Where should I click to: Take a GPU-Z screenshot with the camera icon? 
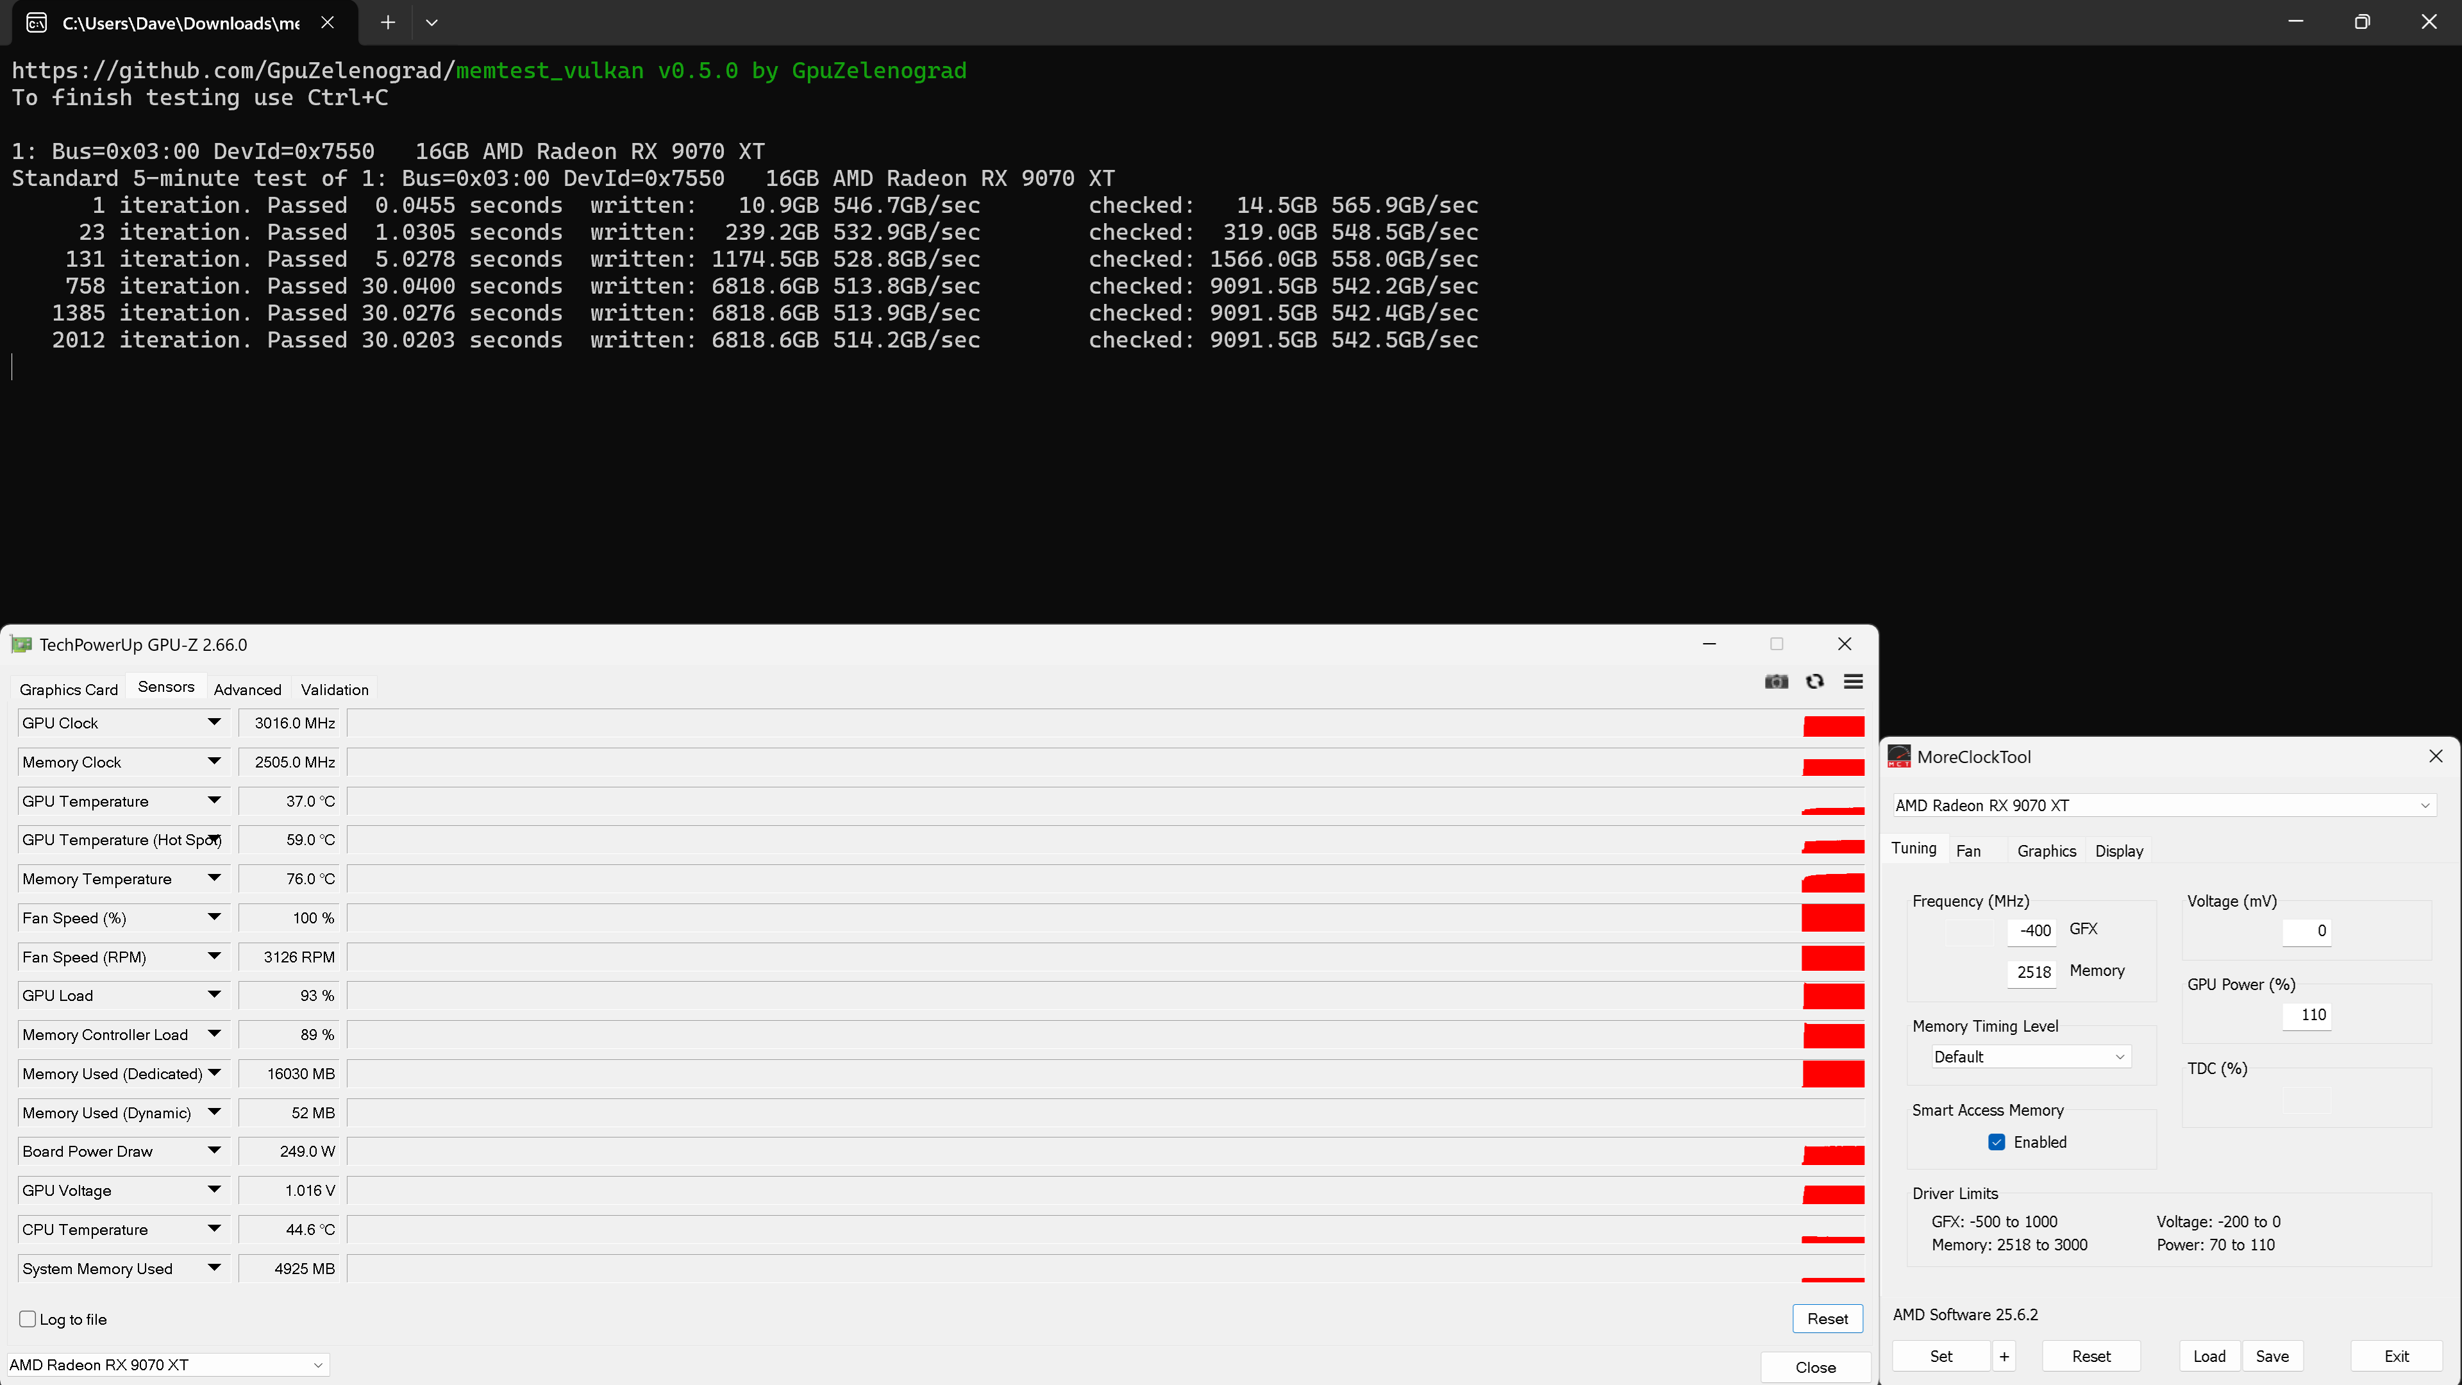[x=1776, y=682]
